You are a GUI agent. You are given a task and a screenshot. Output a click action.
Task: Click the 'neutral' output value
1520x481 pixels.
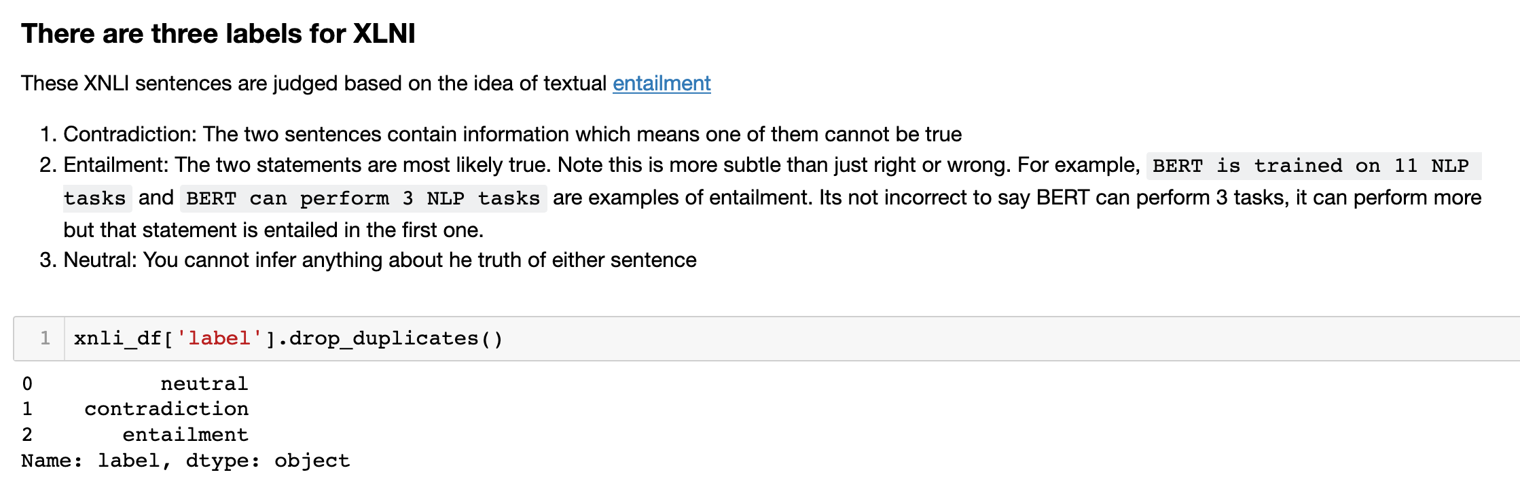[204, 384]
